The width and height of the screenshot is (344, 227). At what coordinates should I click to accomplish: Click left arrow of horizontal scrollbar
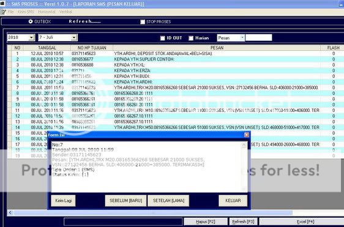(x=10, y=212)
